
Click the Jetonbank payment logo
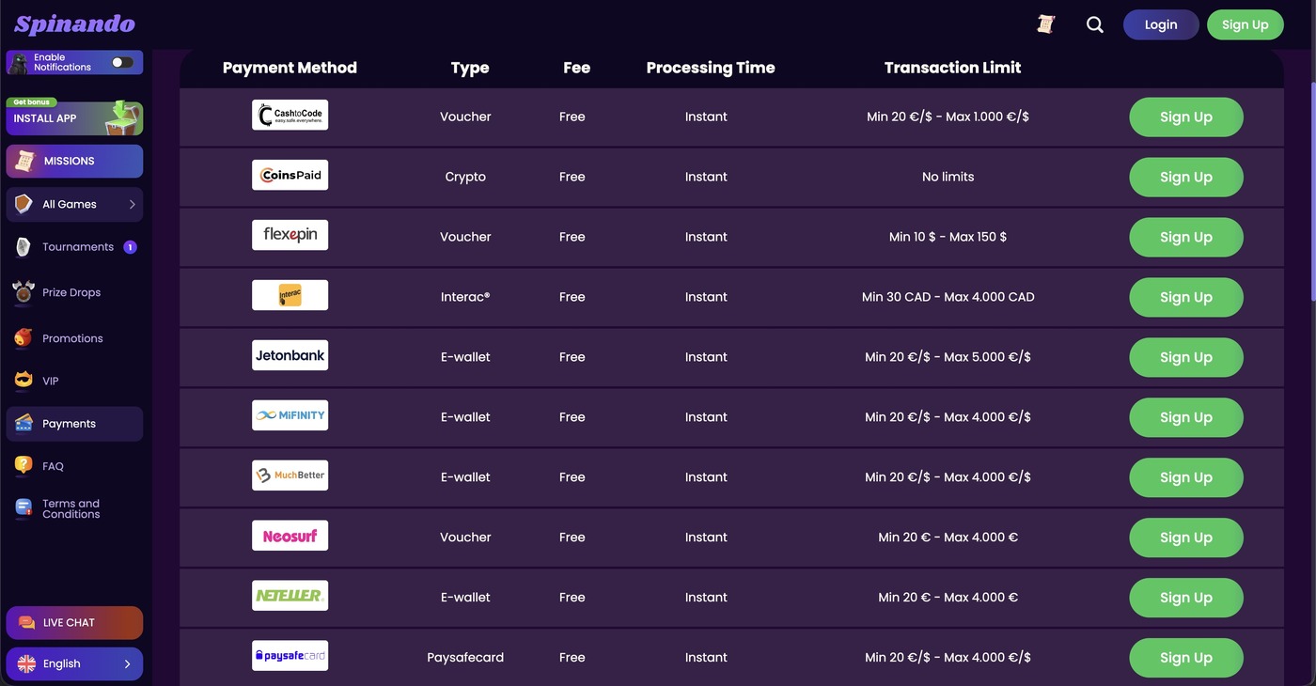click(290, 355)
